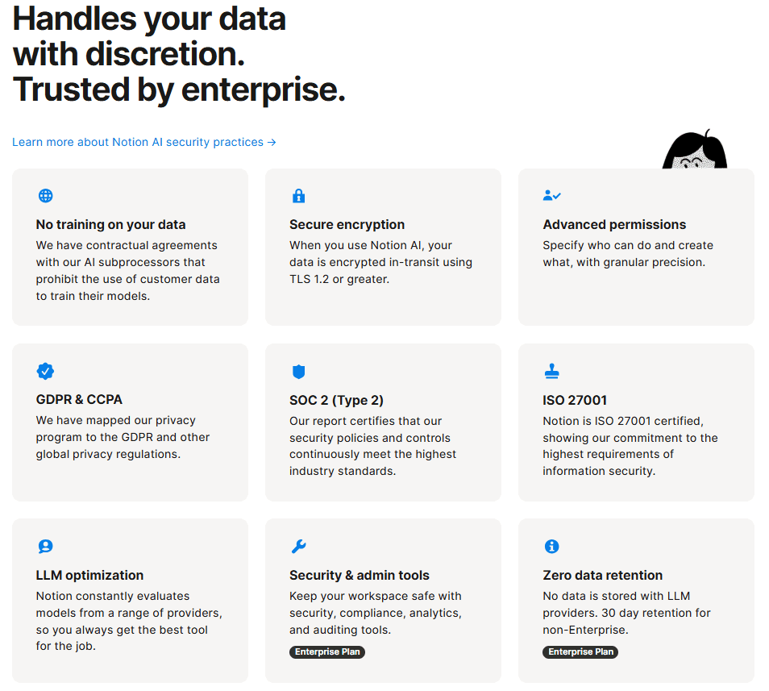Image resolution: width=769 pixels, height=691 pixels.
Task: Click the stamp icon for ISO 27001
Action: [x=552, y=371]
